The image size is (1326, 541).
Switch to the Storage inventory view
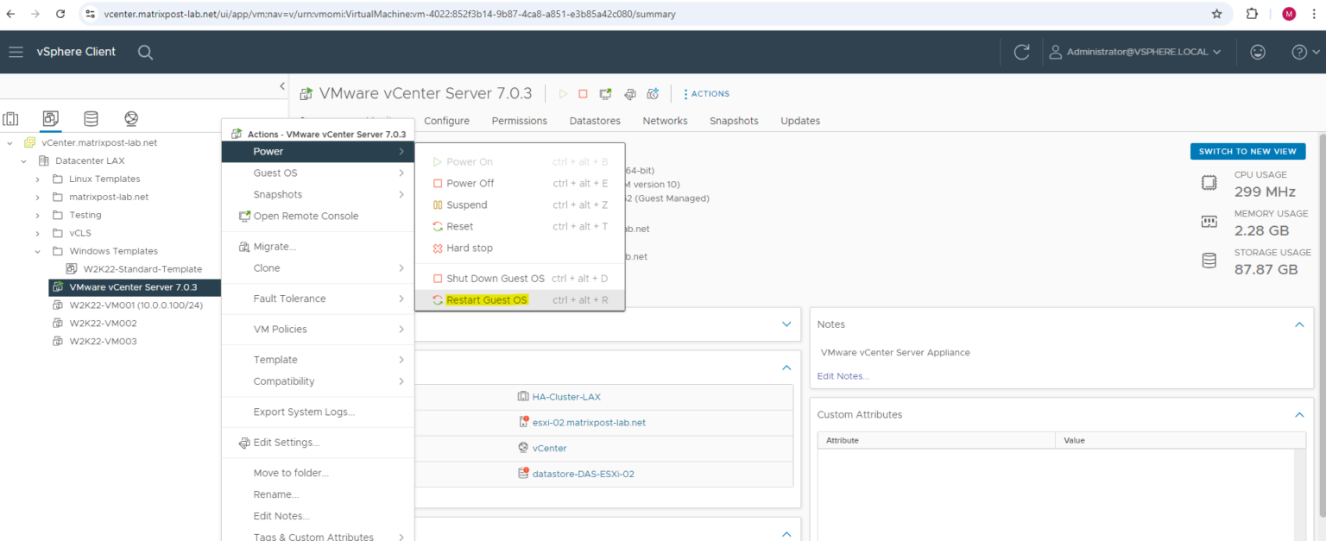click(x=91, y=118)
